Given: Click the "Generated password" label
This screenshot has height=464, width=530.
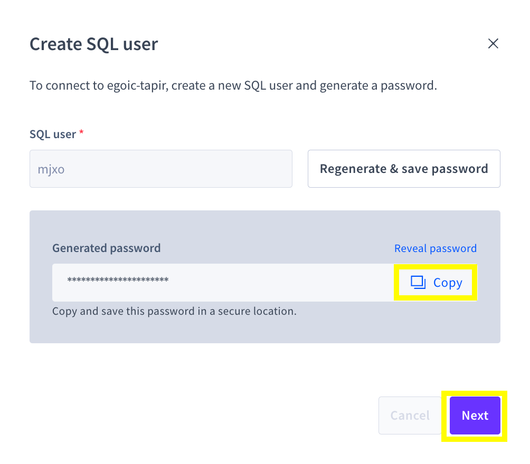Looking at the screenshot, I should [x=106, y=248].
